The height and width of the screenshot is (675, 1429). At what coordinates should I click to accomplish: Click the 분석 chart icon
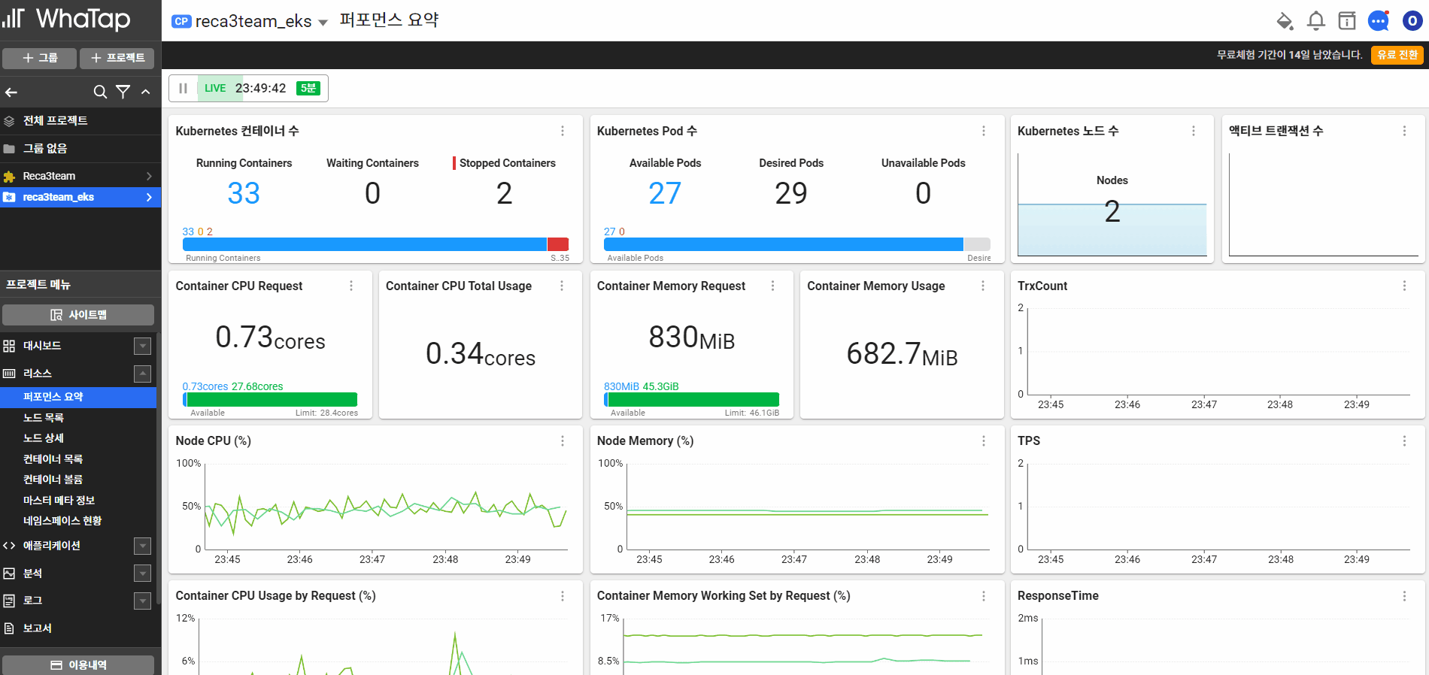pos(9,574)
